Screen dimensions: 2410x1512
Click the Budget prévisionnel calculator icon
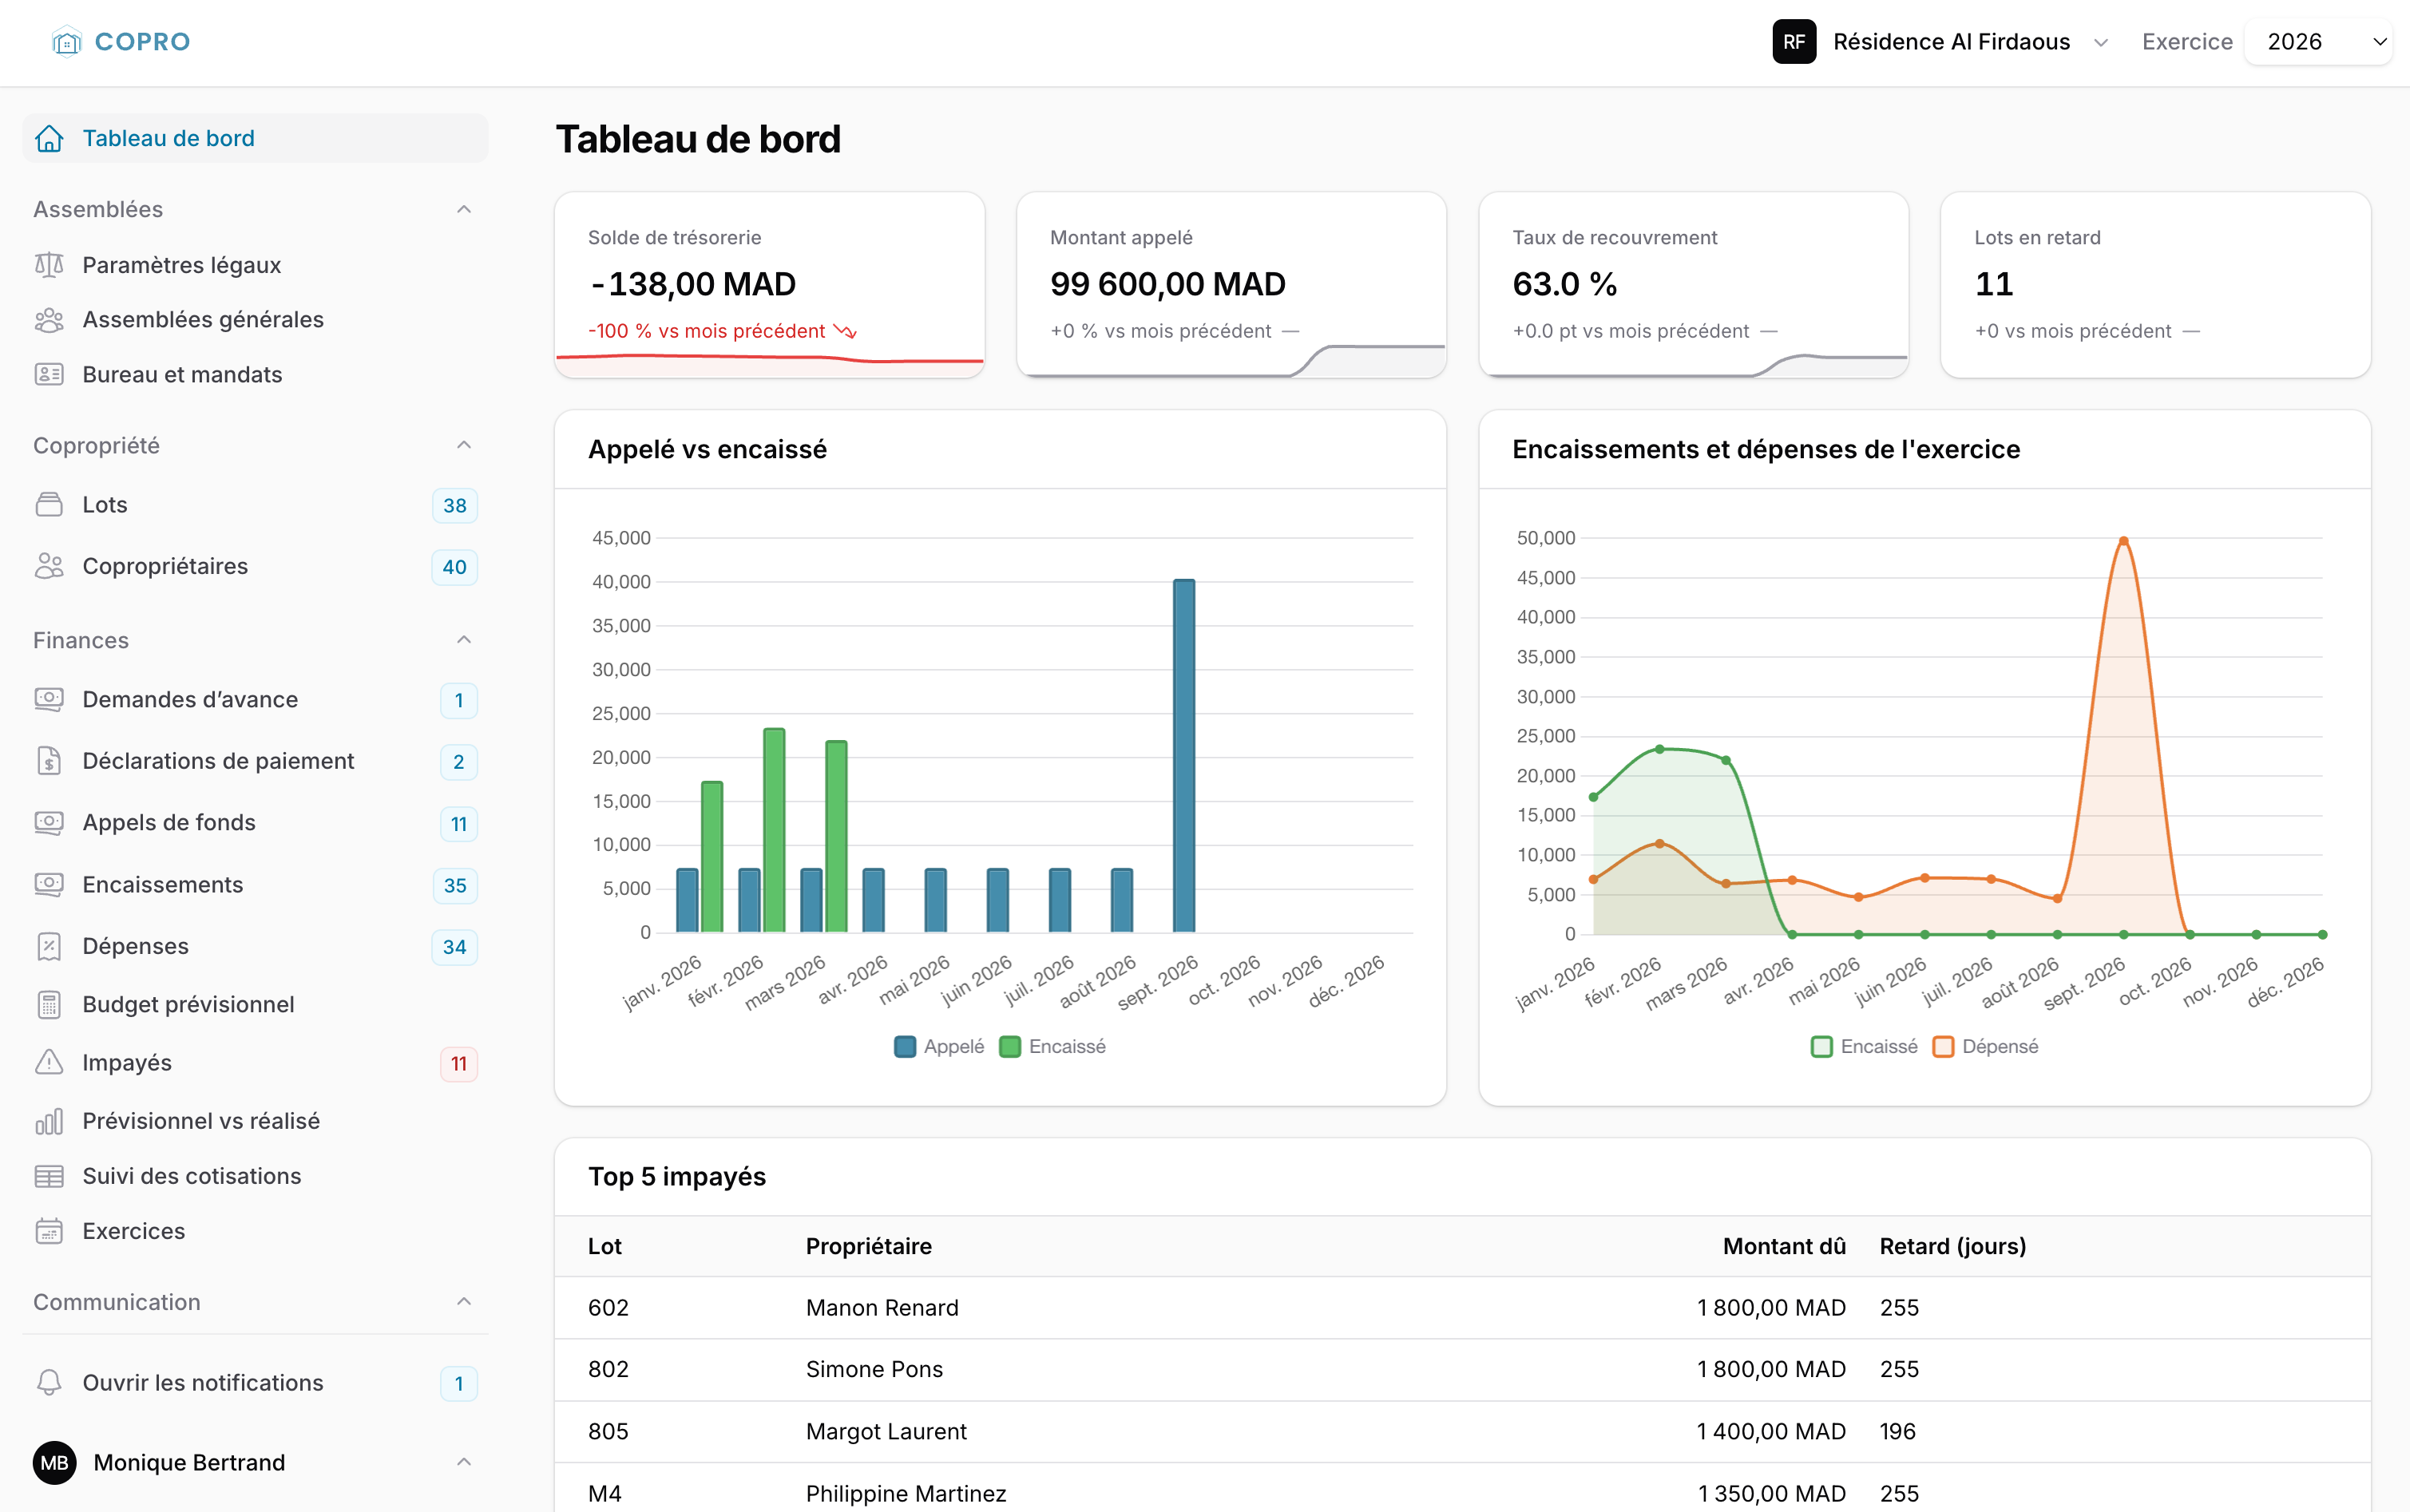pos(49,1004)
